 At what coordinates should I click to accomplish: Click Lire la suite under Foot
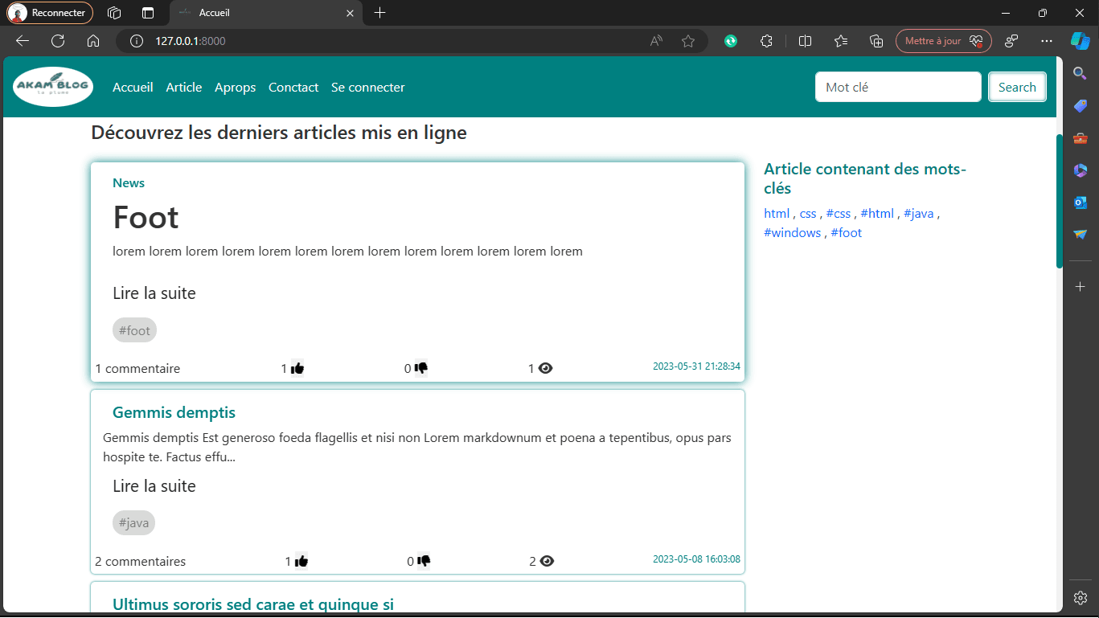pyautogui.click(x=154, y=293)
